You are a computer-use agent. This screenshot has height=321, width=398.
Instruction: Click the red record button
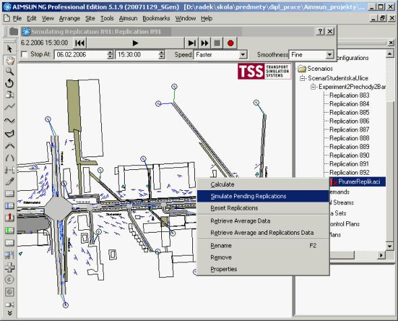click(231, 43)
